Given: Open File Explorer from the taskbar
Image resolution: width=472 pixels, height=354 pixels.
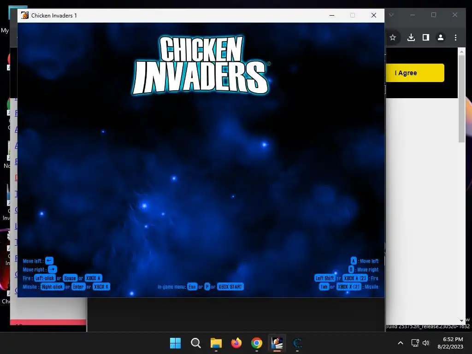Looking at the screenshot, I should pos(216,343).
